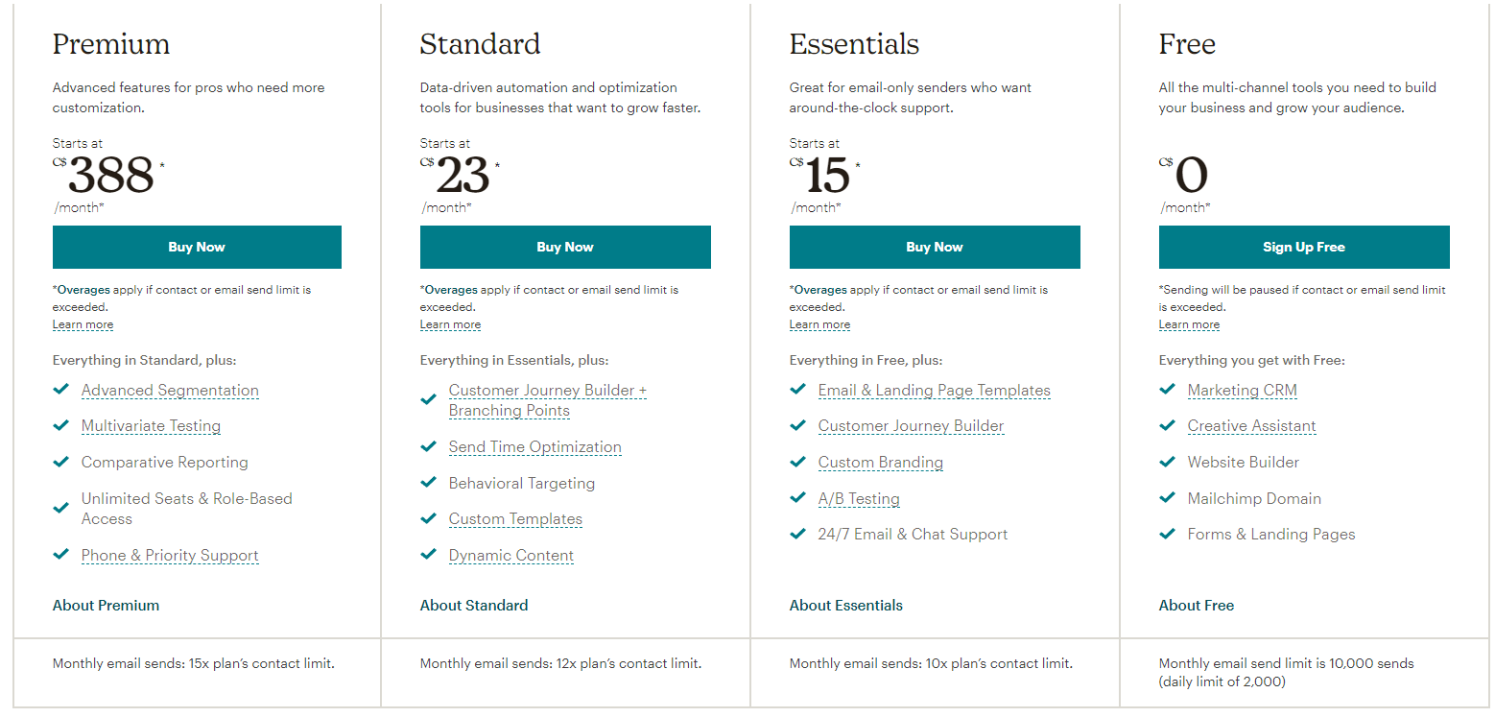Click the checkmark beside A/B Testing

(x=797, y=498)
